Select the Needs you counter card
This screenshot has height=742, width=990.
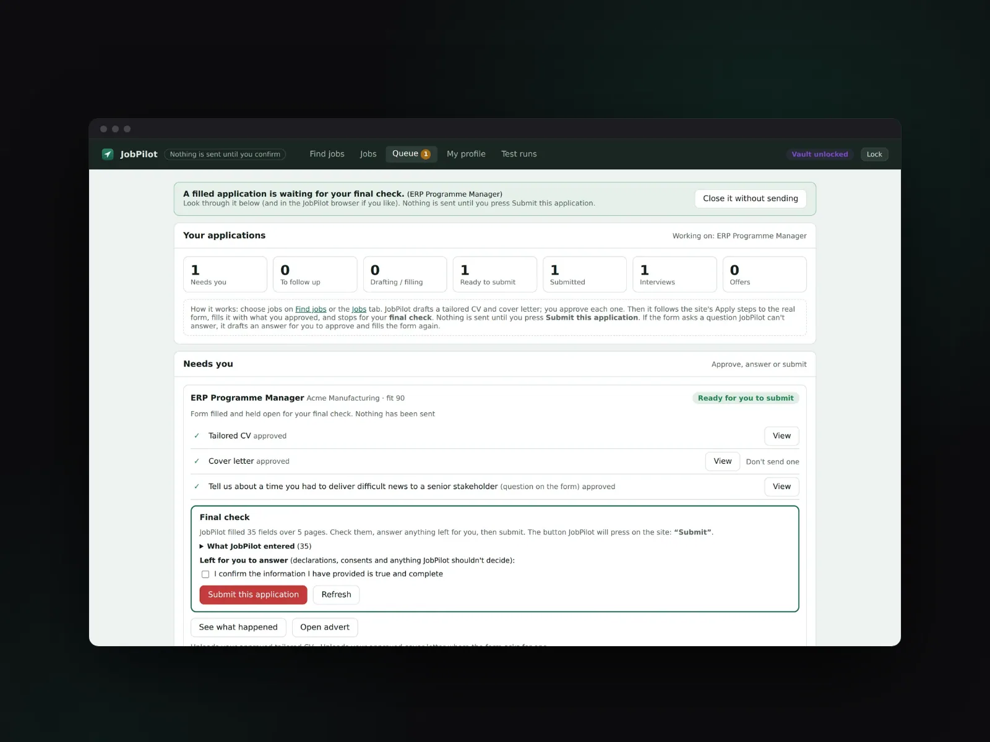(225, 275)
